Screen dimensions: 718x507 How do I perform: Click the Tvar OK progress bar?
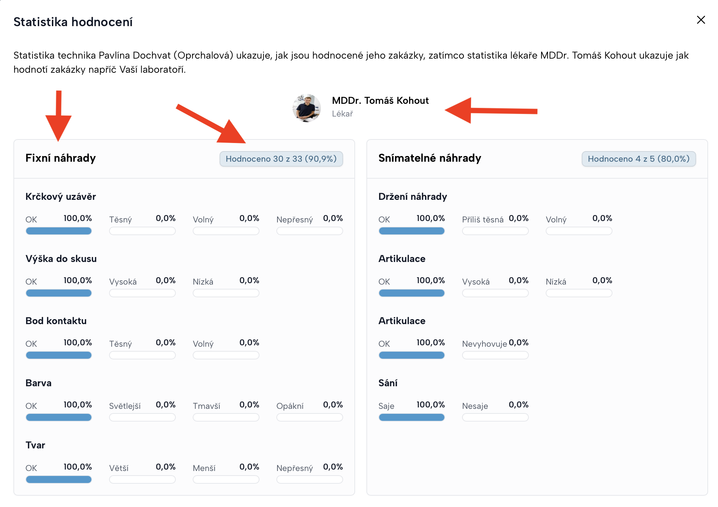click(x=59, y=479)
